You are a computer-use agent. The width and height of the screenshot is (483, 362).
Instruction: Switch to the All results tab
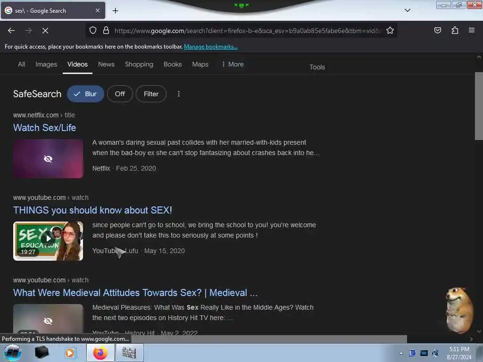pos(21,64)
